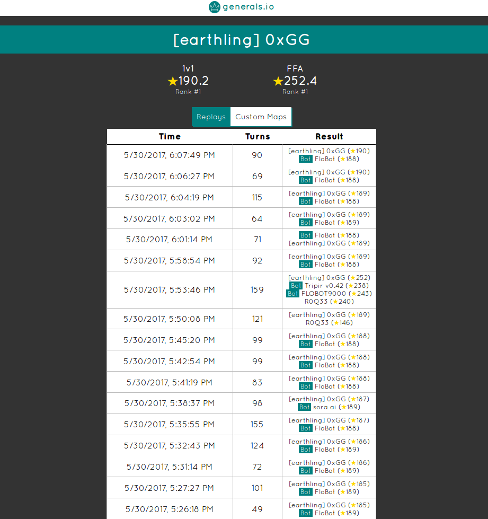This screenshot has height=519, width=488.
Task: Click the gold star beside 190.2
Action: pos(172,81)
